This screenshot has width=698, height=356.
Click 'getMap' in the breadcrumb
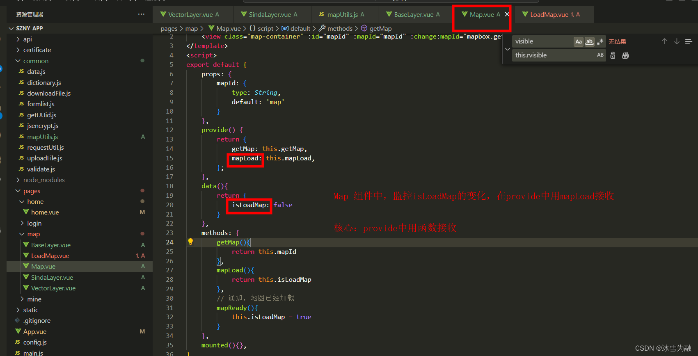(x=380, y=29)
